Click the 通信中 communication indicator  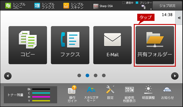[x=128, y=3]
